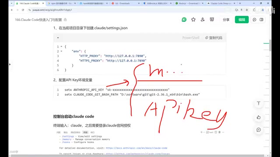Open the document comments panel icon

[x=255, y=20]
